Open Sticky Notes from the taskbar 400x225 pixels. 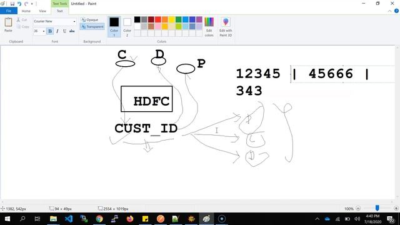pos(145,219)
